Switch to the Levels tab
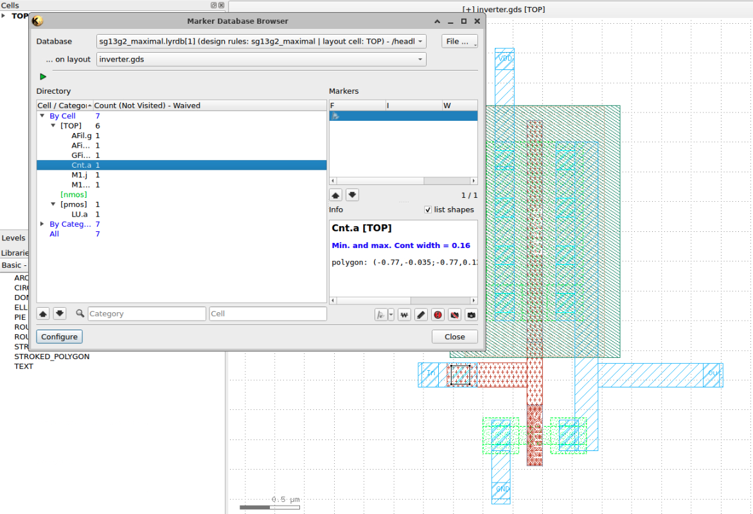Image resolution: width=753 pixels, height=514 pixels. [13, 238]
